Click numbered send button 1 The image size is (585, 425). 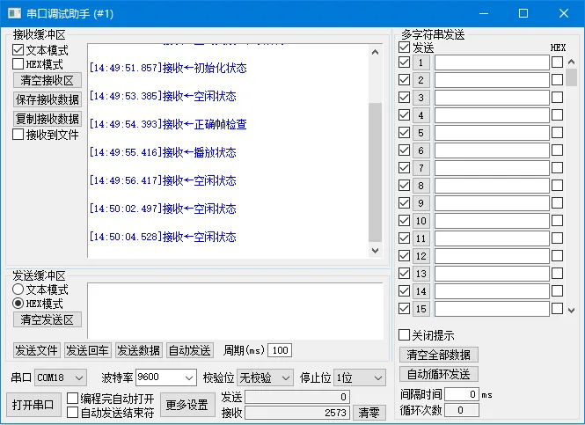pos(420,62)
